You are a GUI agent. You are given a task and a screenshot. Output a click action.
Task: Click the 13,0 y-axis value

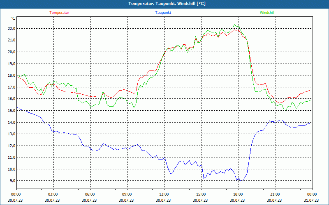(12, 134)
